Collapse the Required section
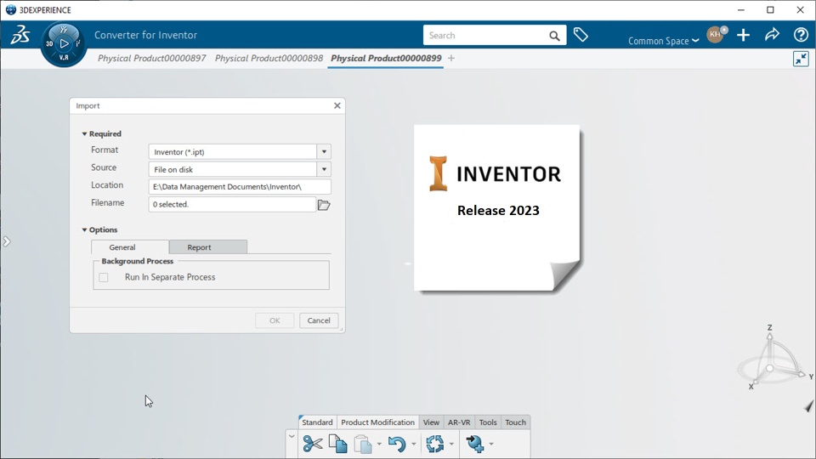The width and height of the screenshot is (816, 459). (x=84, y=133)
